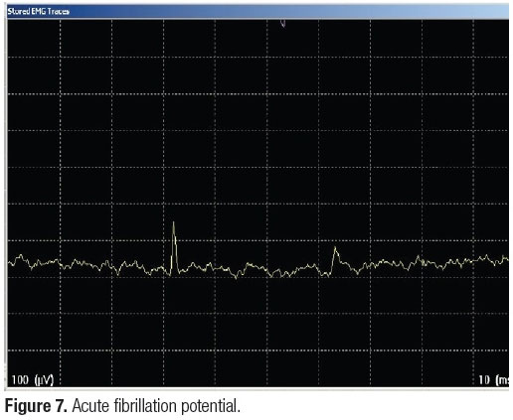This screenshot has height=420, width=513.
Task: Click the ms unit text
Action: point(502,380)
